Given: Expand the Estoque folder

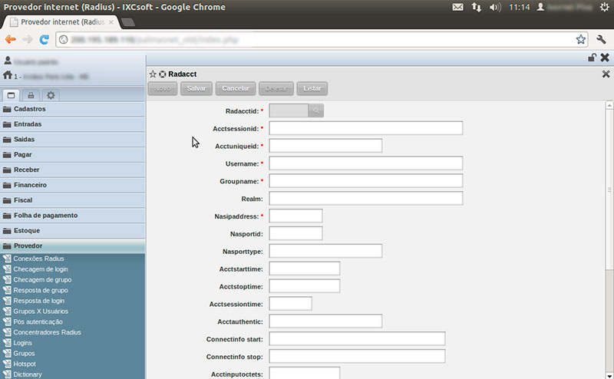Looking at the screenshot, I should point(72,231).
